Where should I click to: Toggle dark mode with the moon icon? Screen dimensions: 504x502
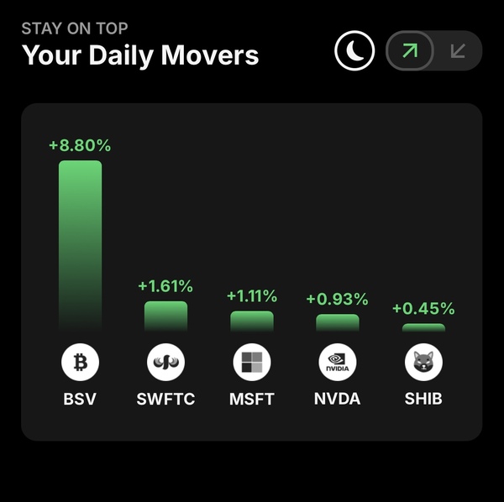pyautogui.click(x=354, y=50)
